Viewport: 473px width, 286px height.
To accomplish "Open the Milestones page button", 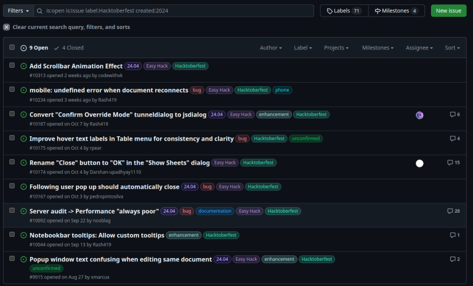I will pos(396,10).
